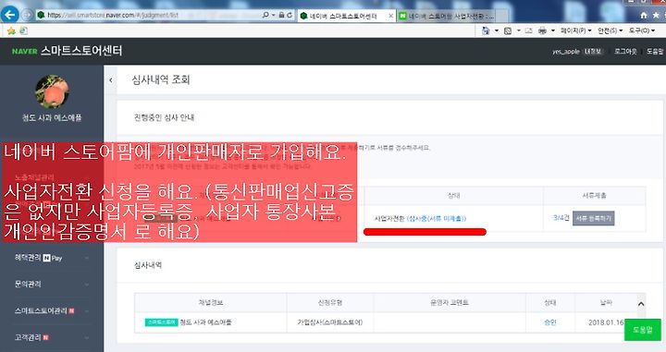Click the green 도움말 floating button

pos(643,330)
